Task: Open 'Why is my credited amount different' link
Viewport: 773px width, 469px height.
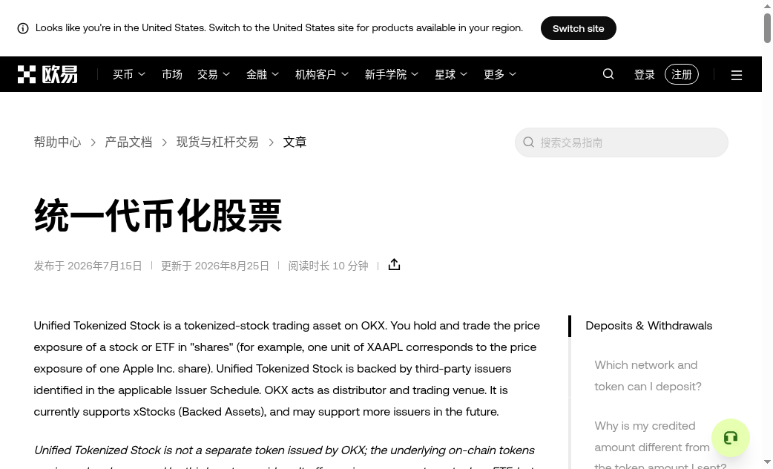Action: 660,446
